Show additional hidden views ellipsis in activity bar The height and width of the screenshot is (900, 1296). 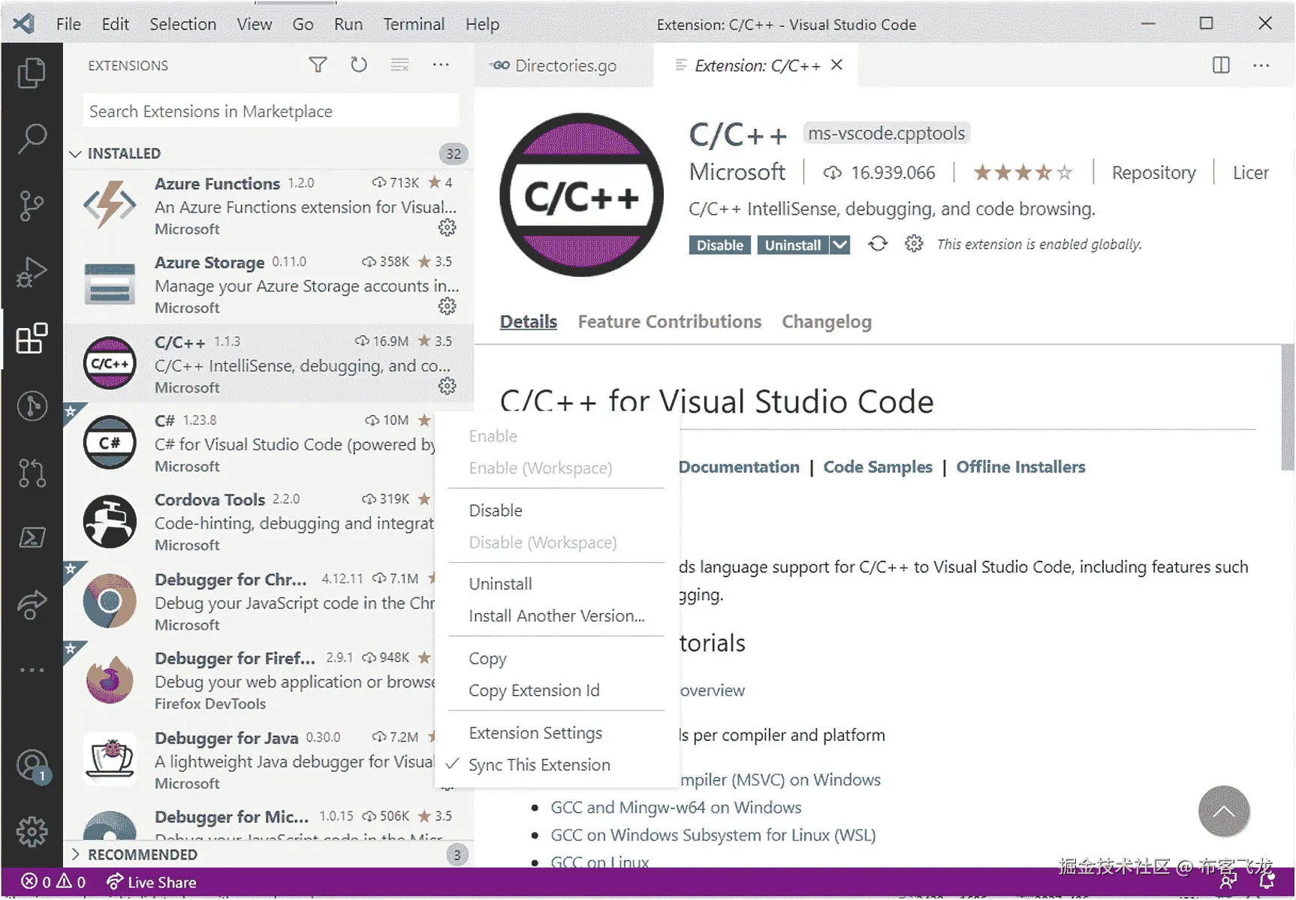pos(32,670)
